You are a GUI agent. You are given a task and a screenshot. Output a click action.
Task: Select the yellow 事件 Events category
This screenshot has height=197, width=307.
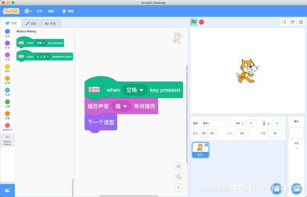[x=8, y=68]
